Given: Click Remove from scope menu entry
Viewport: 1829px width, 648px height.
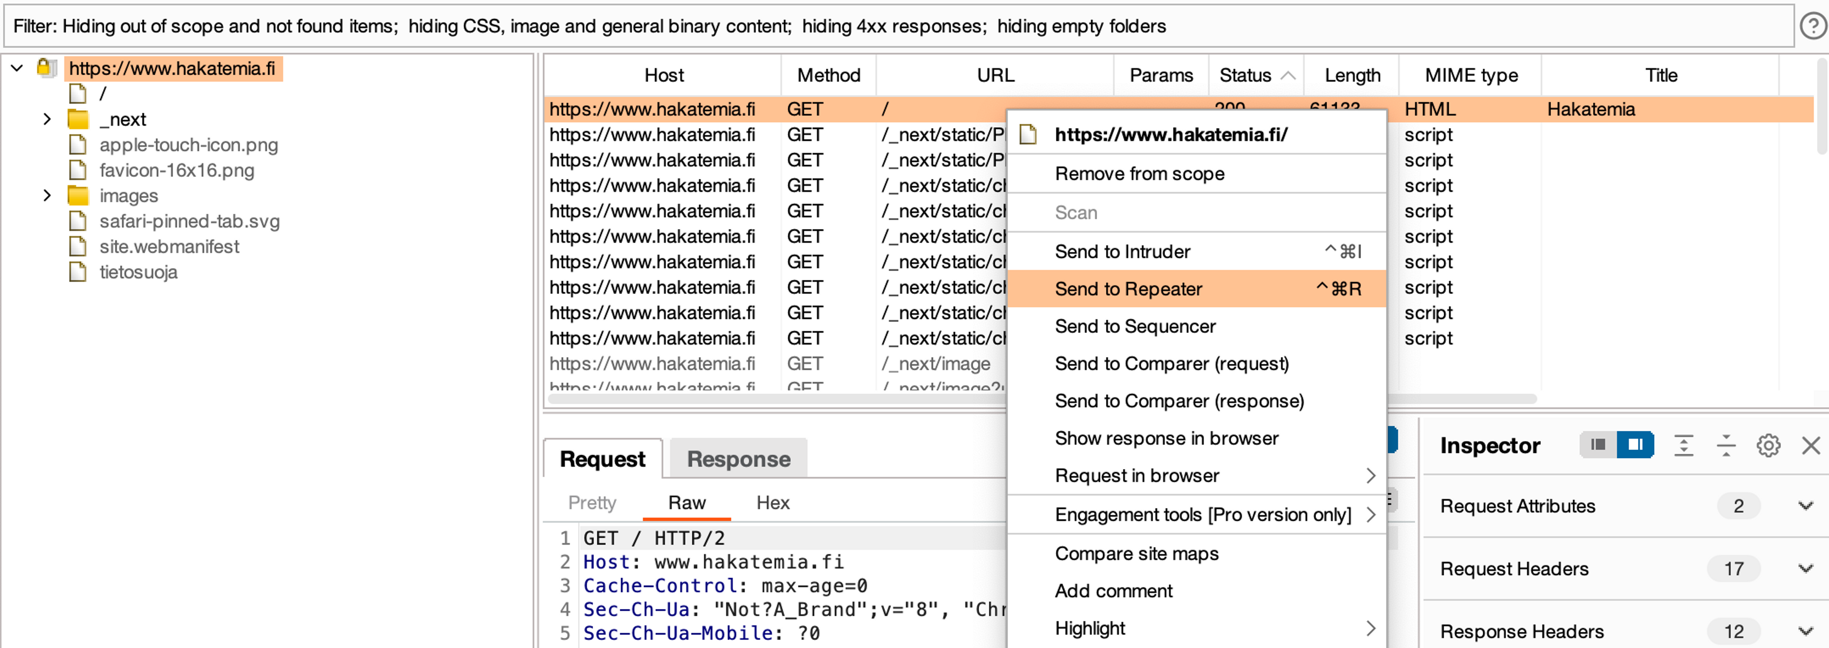Looking at the screenshot, I should (1139, 174).
